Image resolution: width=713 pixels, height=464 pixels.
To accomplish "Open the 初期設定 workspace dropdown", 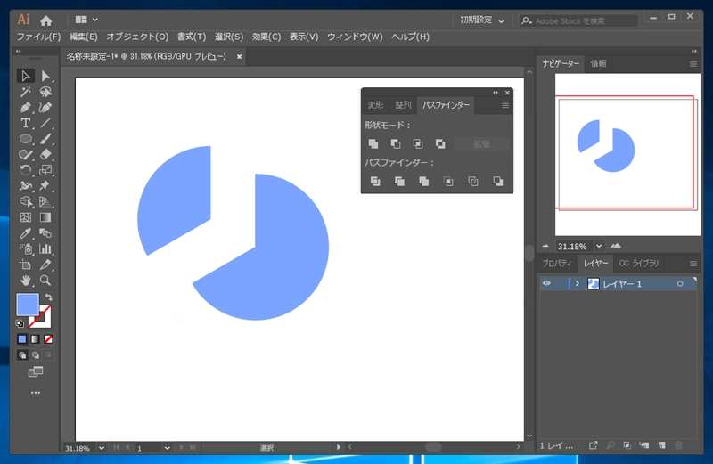I will click(481, 20).
